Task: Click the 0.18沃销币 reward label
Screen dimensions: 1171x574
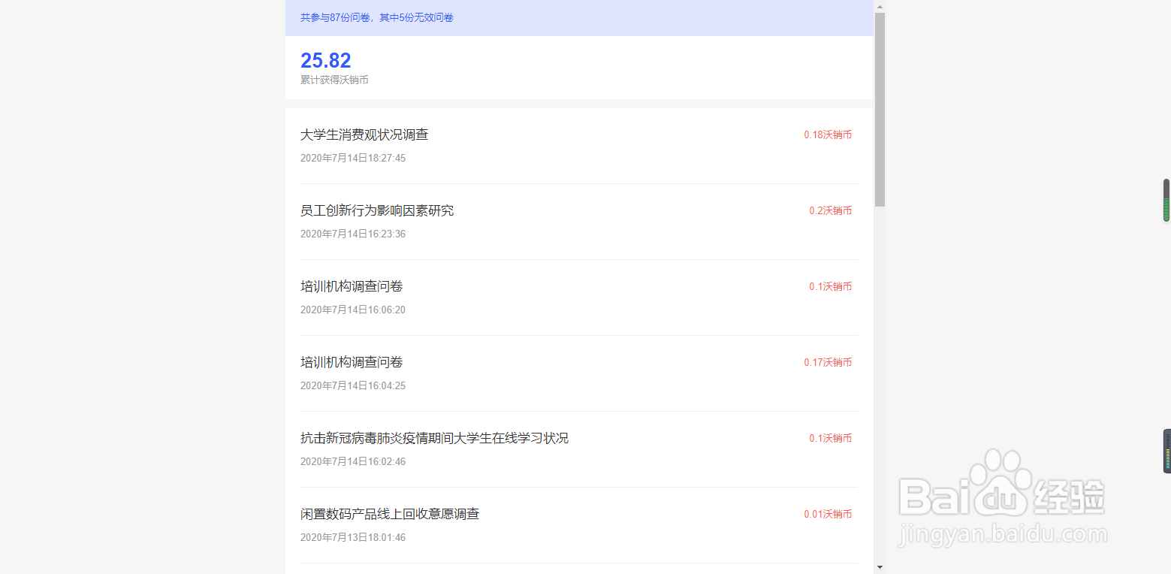Action: [828, 134]
